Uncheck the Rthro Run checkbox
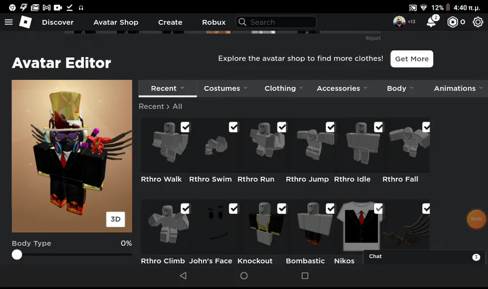Viewport: 488px width, 289px height. coord(281,127)
